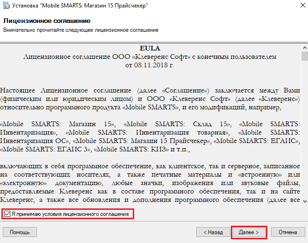The image size is (308, 243).
Task: Click the scrollbar up arrow of the license text
Action: point(305,48)
